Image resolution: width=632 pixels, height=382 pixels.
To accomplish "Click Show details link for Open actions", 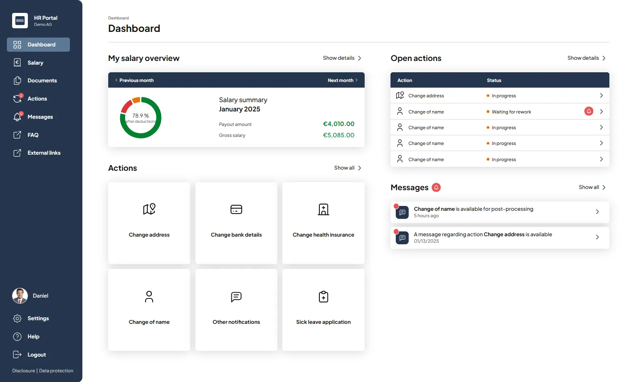I will click(586, 58).
